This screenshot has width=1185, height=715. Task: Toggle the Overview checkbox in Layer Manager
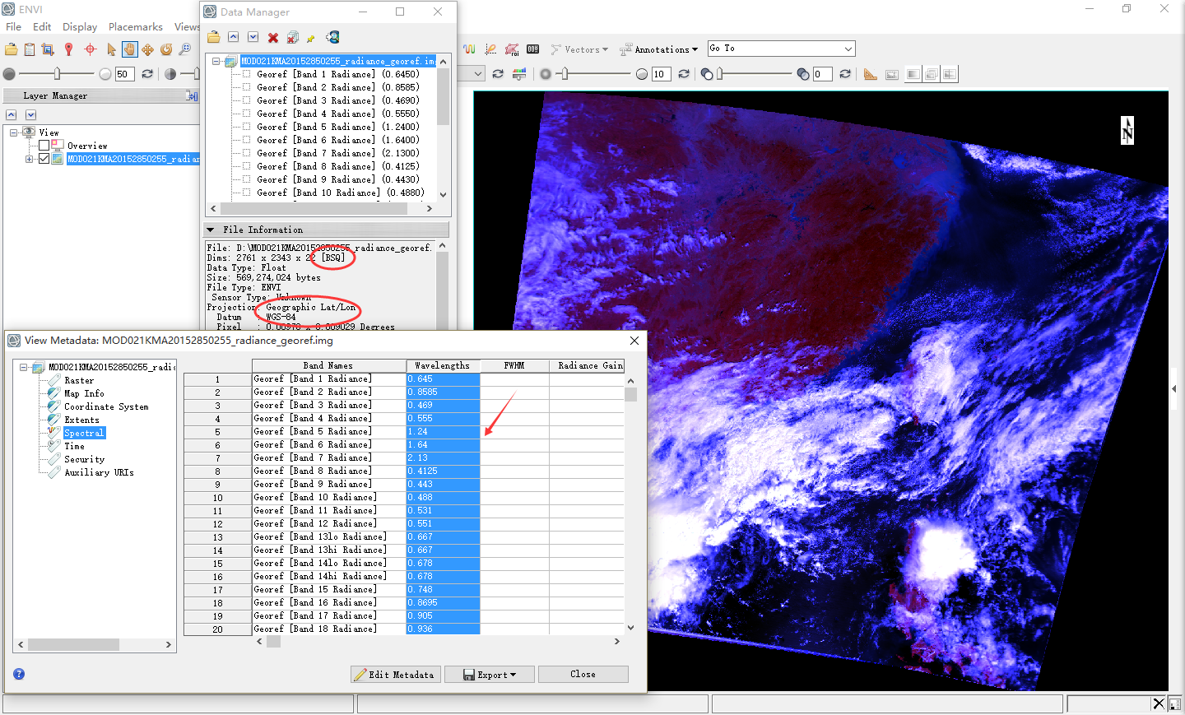pos(44,146)
